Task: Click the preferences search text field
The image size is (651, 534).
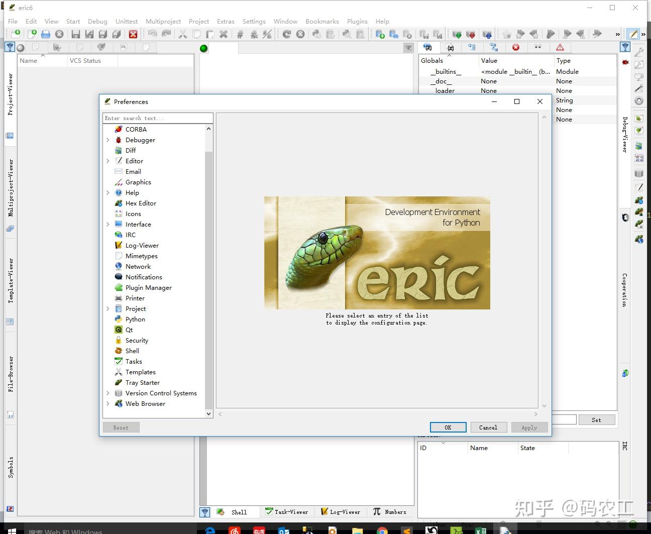Action: (158, 118)
